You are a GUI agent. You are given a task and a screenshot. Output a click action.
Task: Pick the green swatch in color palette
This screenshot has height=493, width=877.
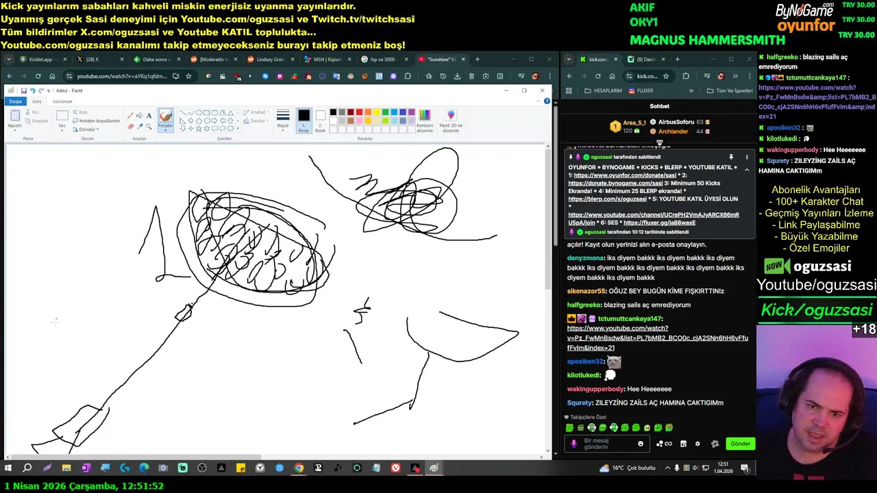(385, 112)
